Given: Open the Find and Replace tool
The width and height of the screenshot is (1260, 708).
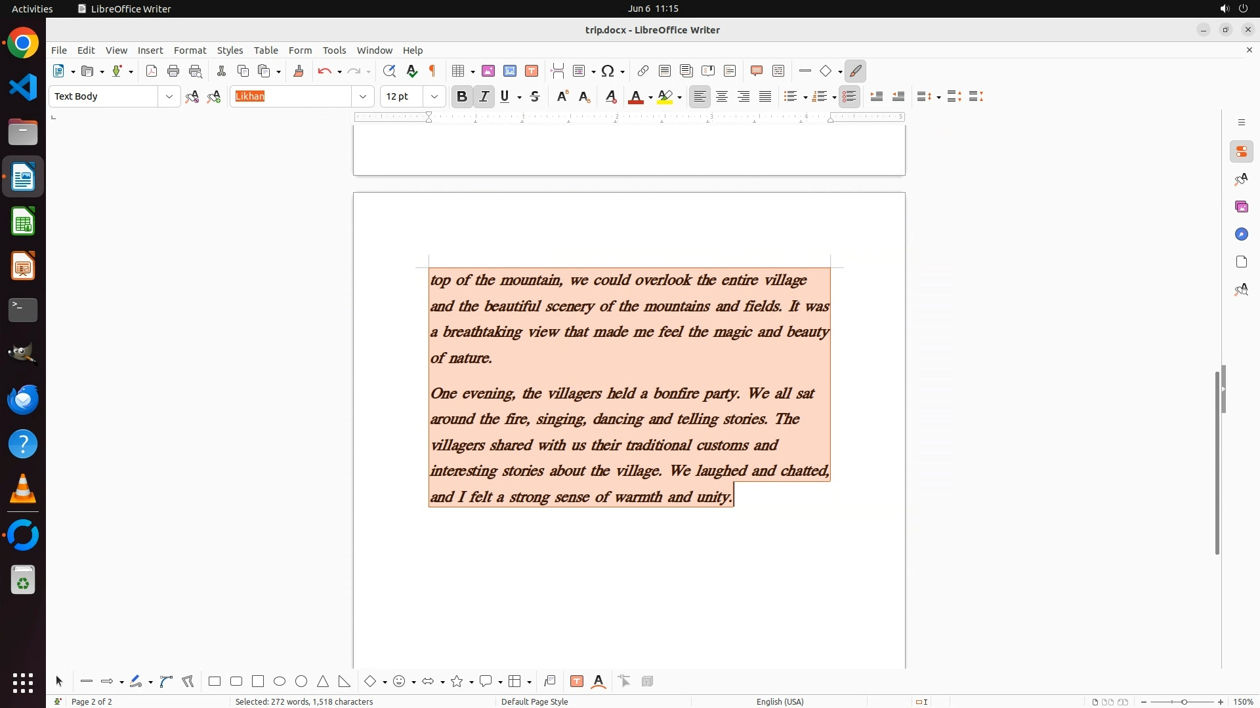Looking at the screenshot, I should coord(389,71).
